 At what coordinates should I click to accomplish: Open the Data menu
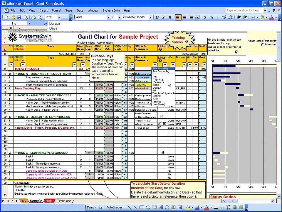pyautogui.click(x=80, y=11)
